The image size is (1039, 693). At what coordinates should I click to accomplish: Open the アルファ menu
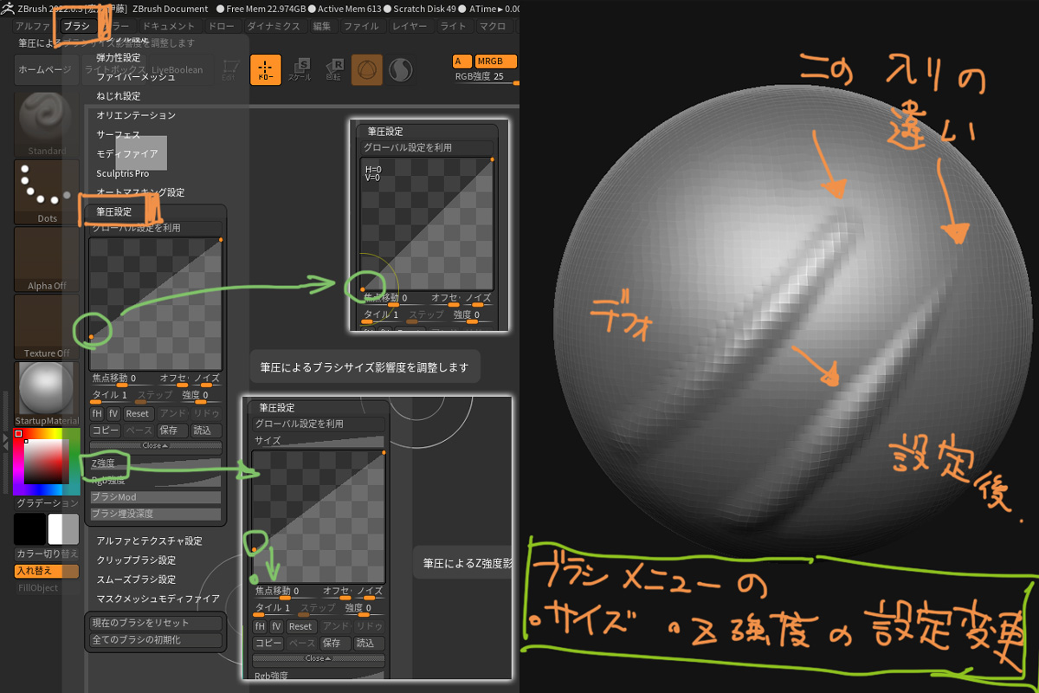pos(34,26)
